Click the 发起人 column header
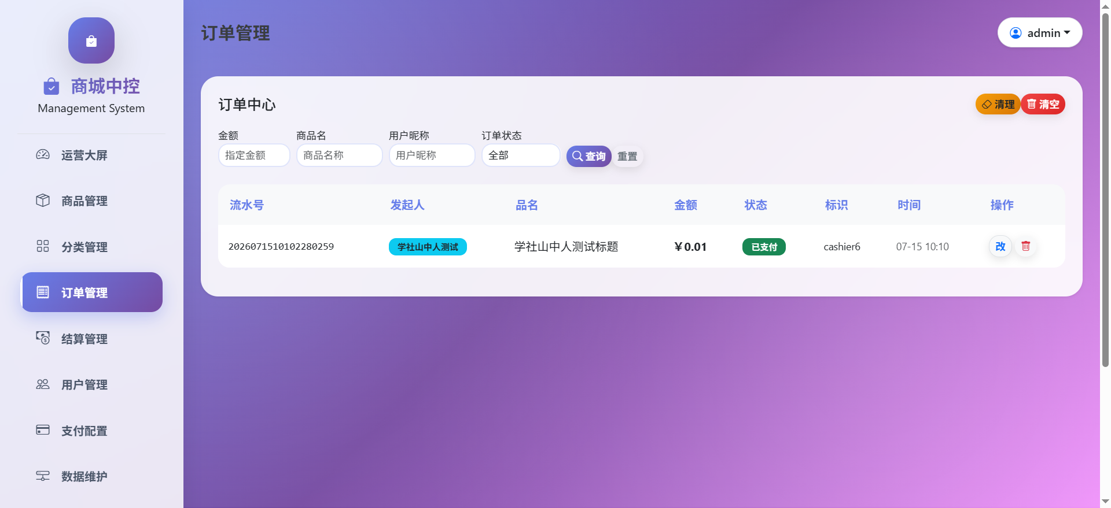The image size is (1111, 508). (407, 205)
